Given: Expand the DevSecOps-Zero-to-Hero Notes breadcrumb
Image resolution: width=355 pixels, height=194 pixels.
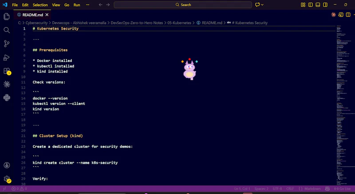Looking at the screenshot, I should 137,23.
